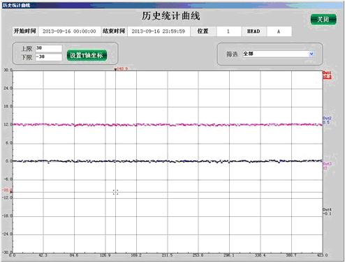Click the black curve near 0.0
This screenshot has height=263, width=345.
click(x=168, y=161)
